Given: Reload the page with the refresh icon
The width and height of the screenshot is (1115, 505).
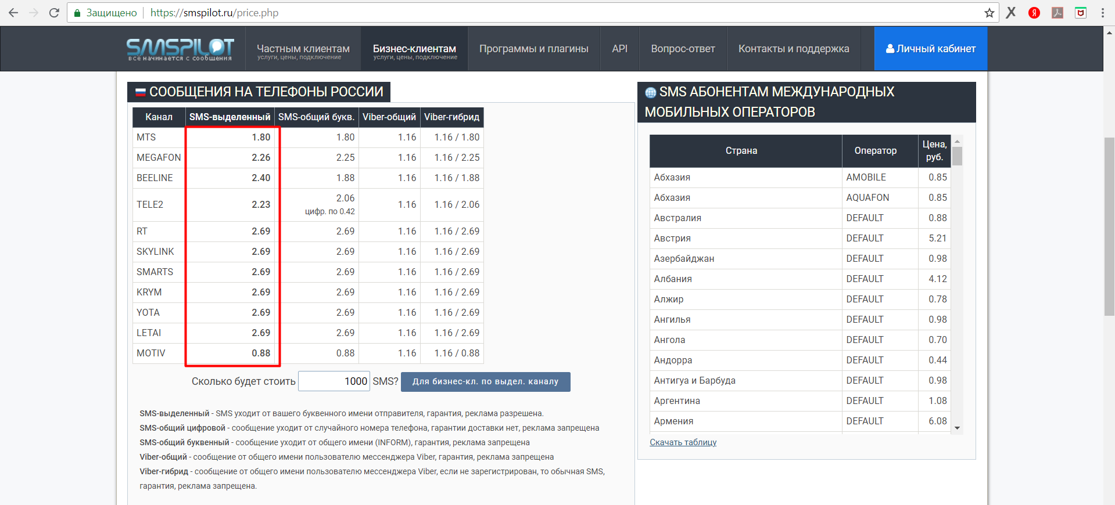Looking at the screenshot, I should pos(54,13).
